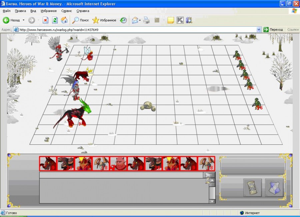Open the Поиск search pane
300x217 pixels.
[80, 20]
